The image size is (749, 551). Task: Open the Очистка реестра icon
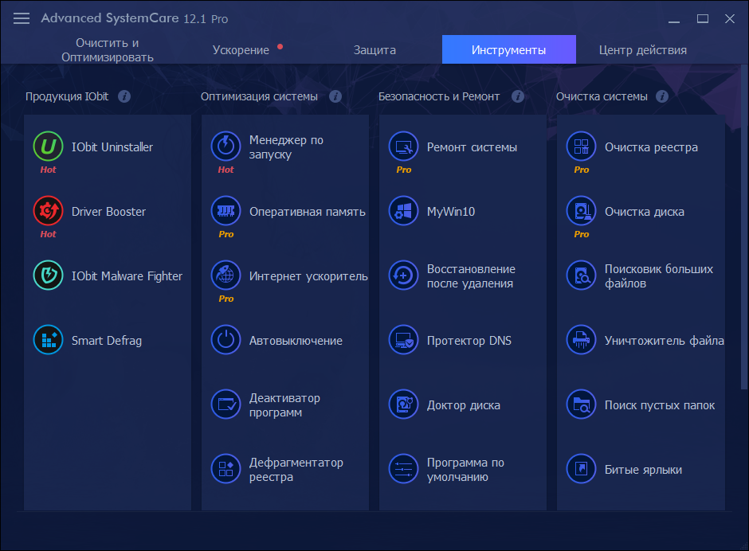point(582,146)
